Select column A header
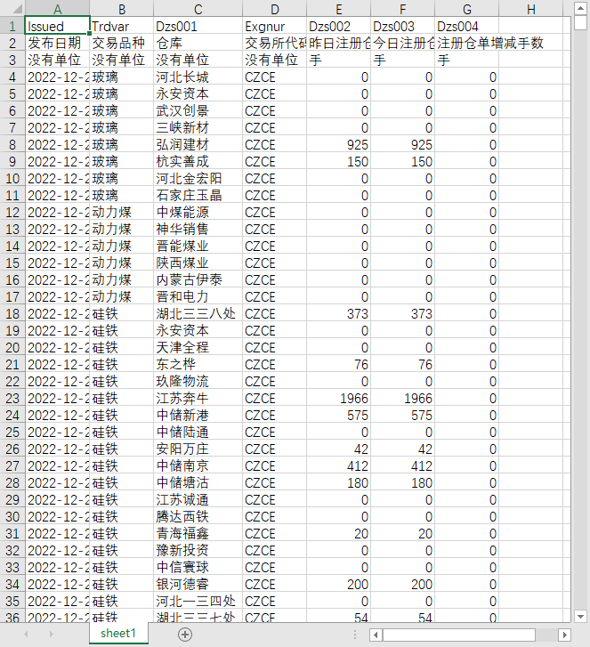The height and width of the screenshot is (647, 590). [x=57, y=9]
